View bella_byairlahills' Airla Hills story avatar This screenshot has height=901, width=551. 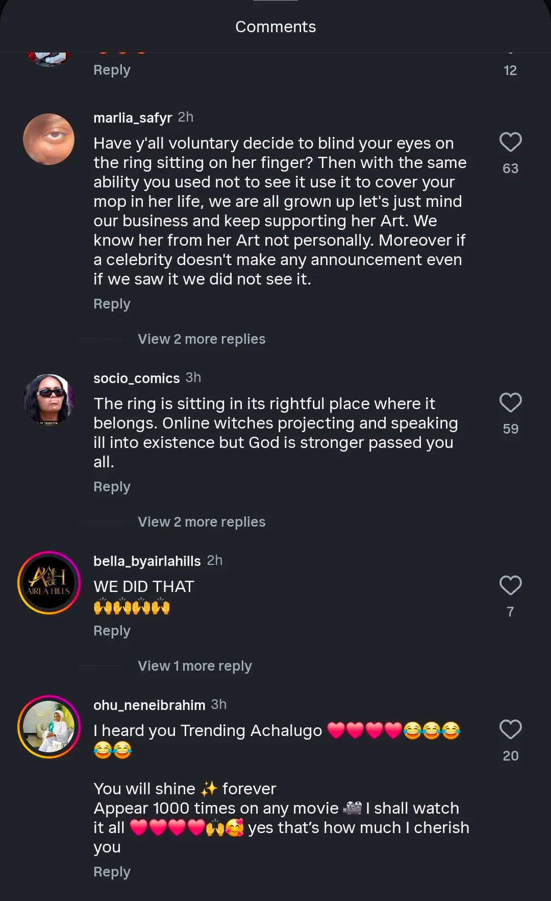tap(49, 583)
